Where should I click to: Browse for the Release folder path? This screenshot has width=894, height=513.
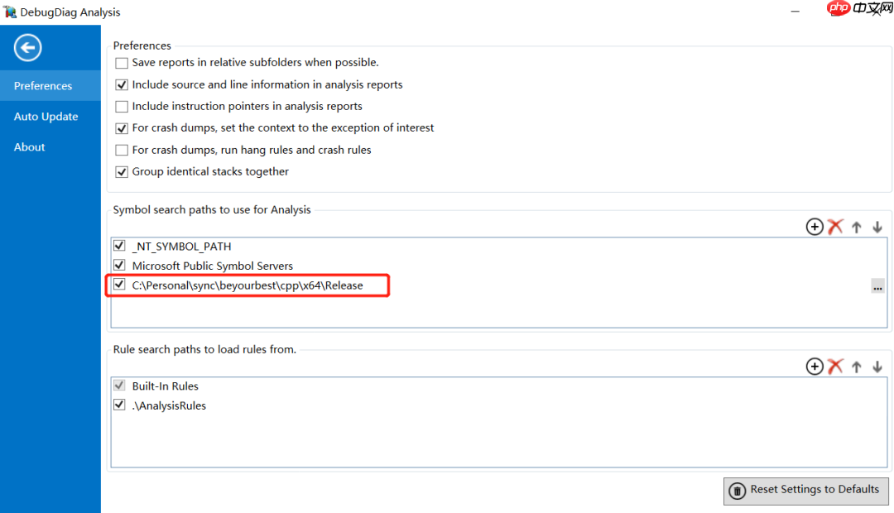(877, 286)
